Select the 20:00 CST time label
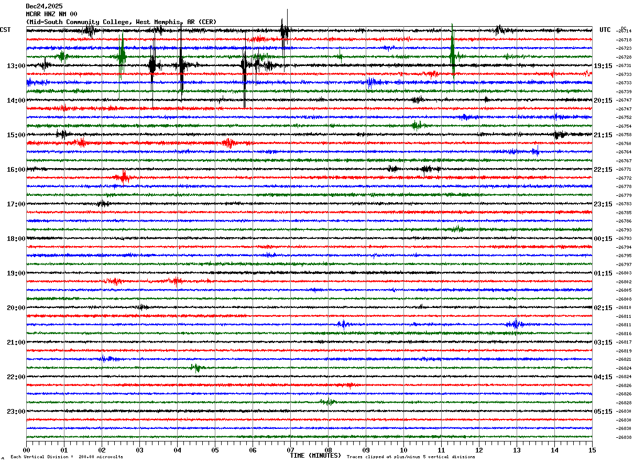Screen dimensions: 634x464 [x=16, y=308]
